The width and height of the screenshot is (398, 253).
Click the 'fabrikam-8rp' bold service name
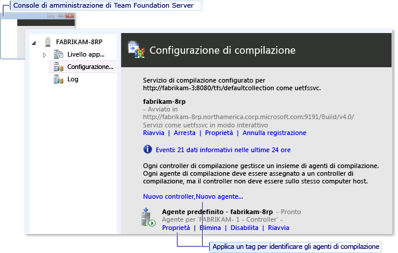(164, 101)
